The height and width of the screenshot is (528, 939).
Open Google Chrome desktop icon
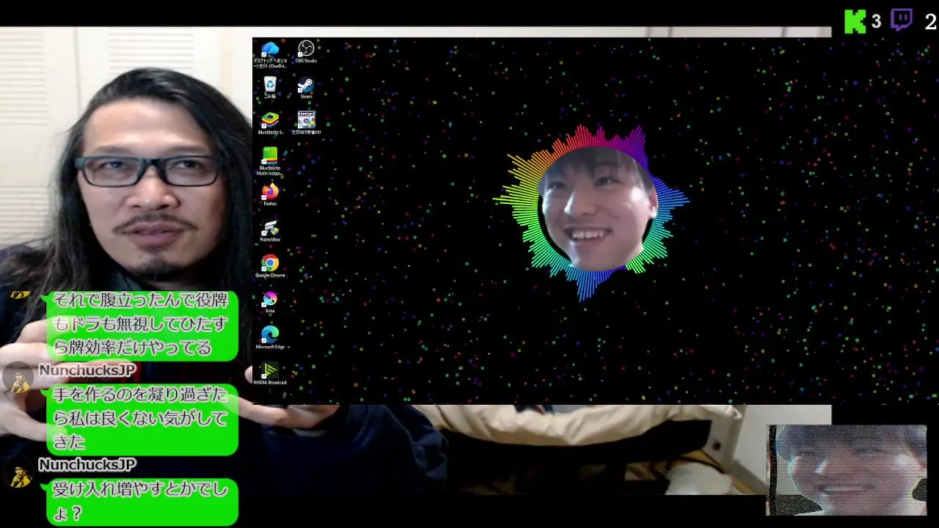(270, 265)
